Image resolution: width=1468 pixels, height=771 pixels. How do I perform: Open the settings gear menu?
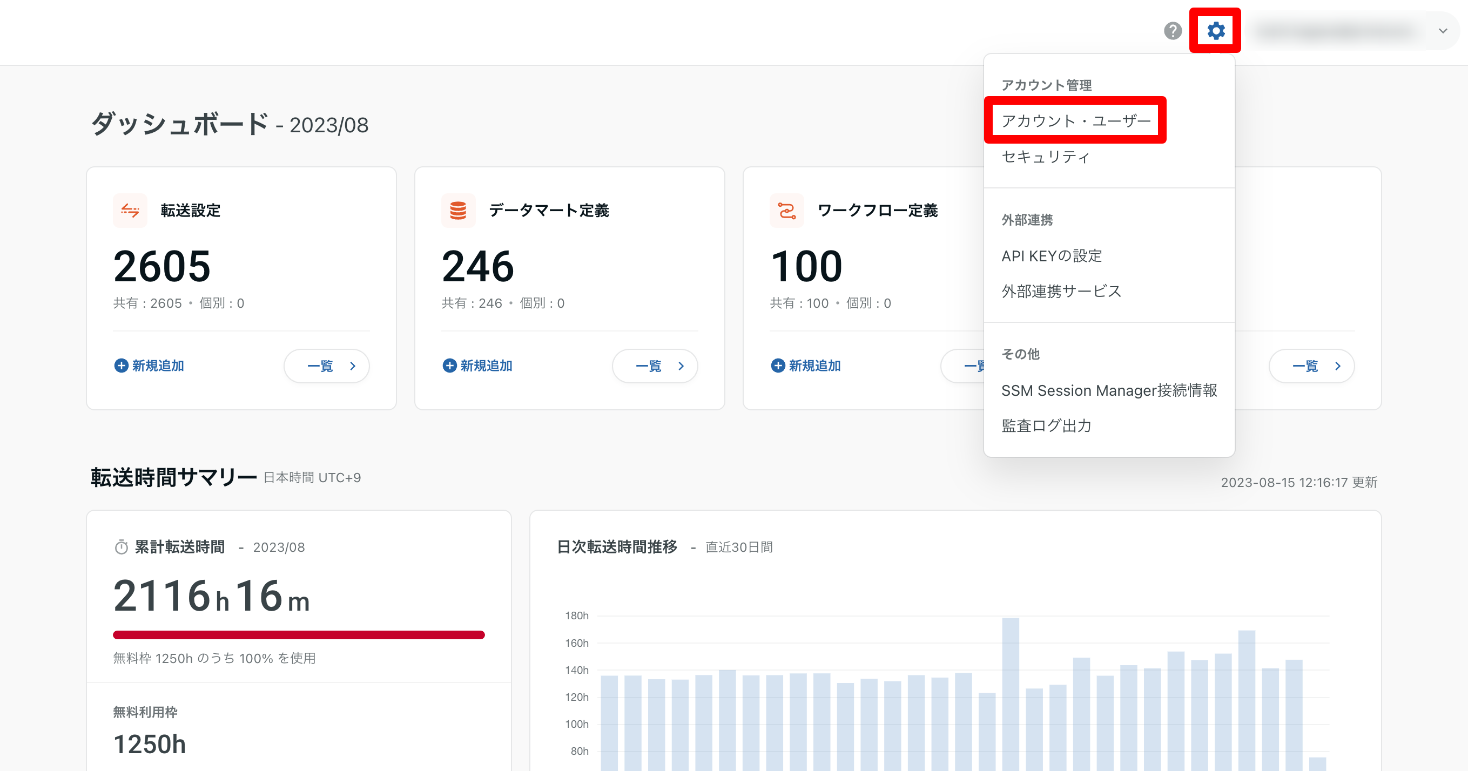coord(1216,31)
